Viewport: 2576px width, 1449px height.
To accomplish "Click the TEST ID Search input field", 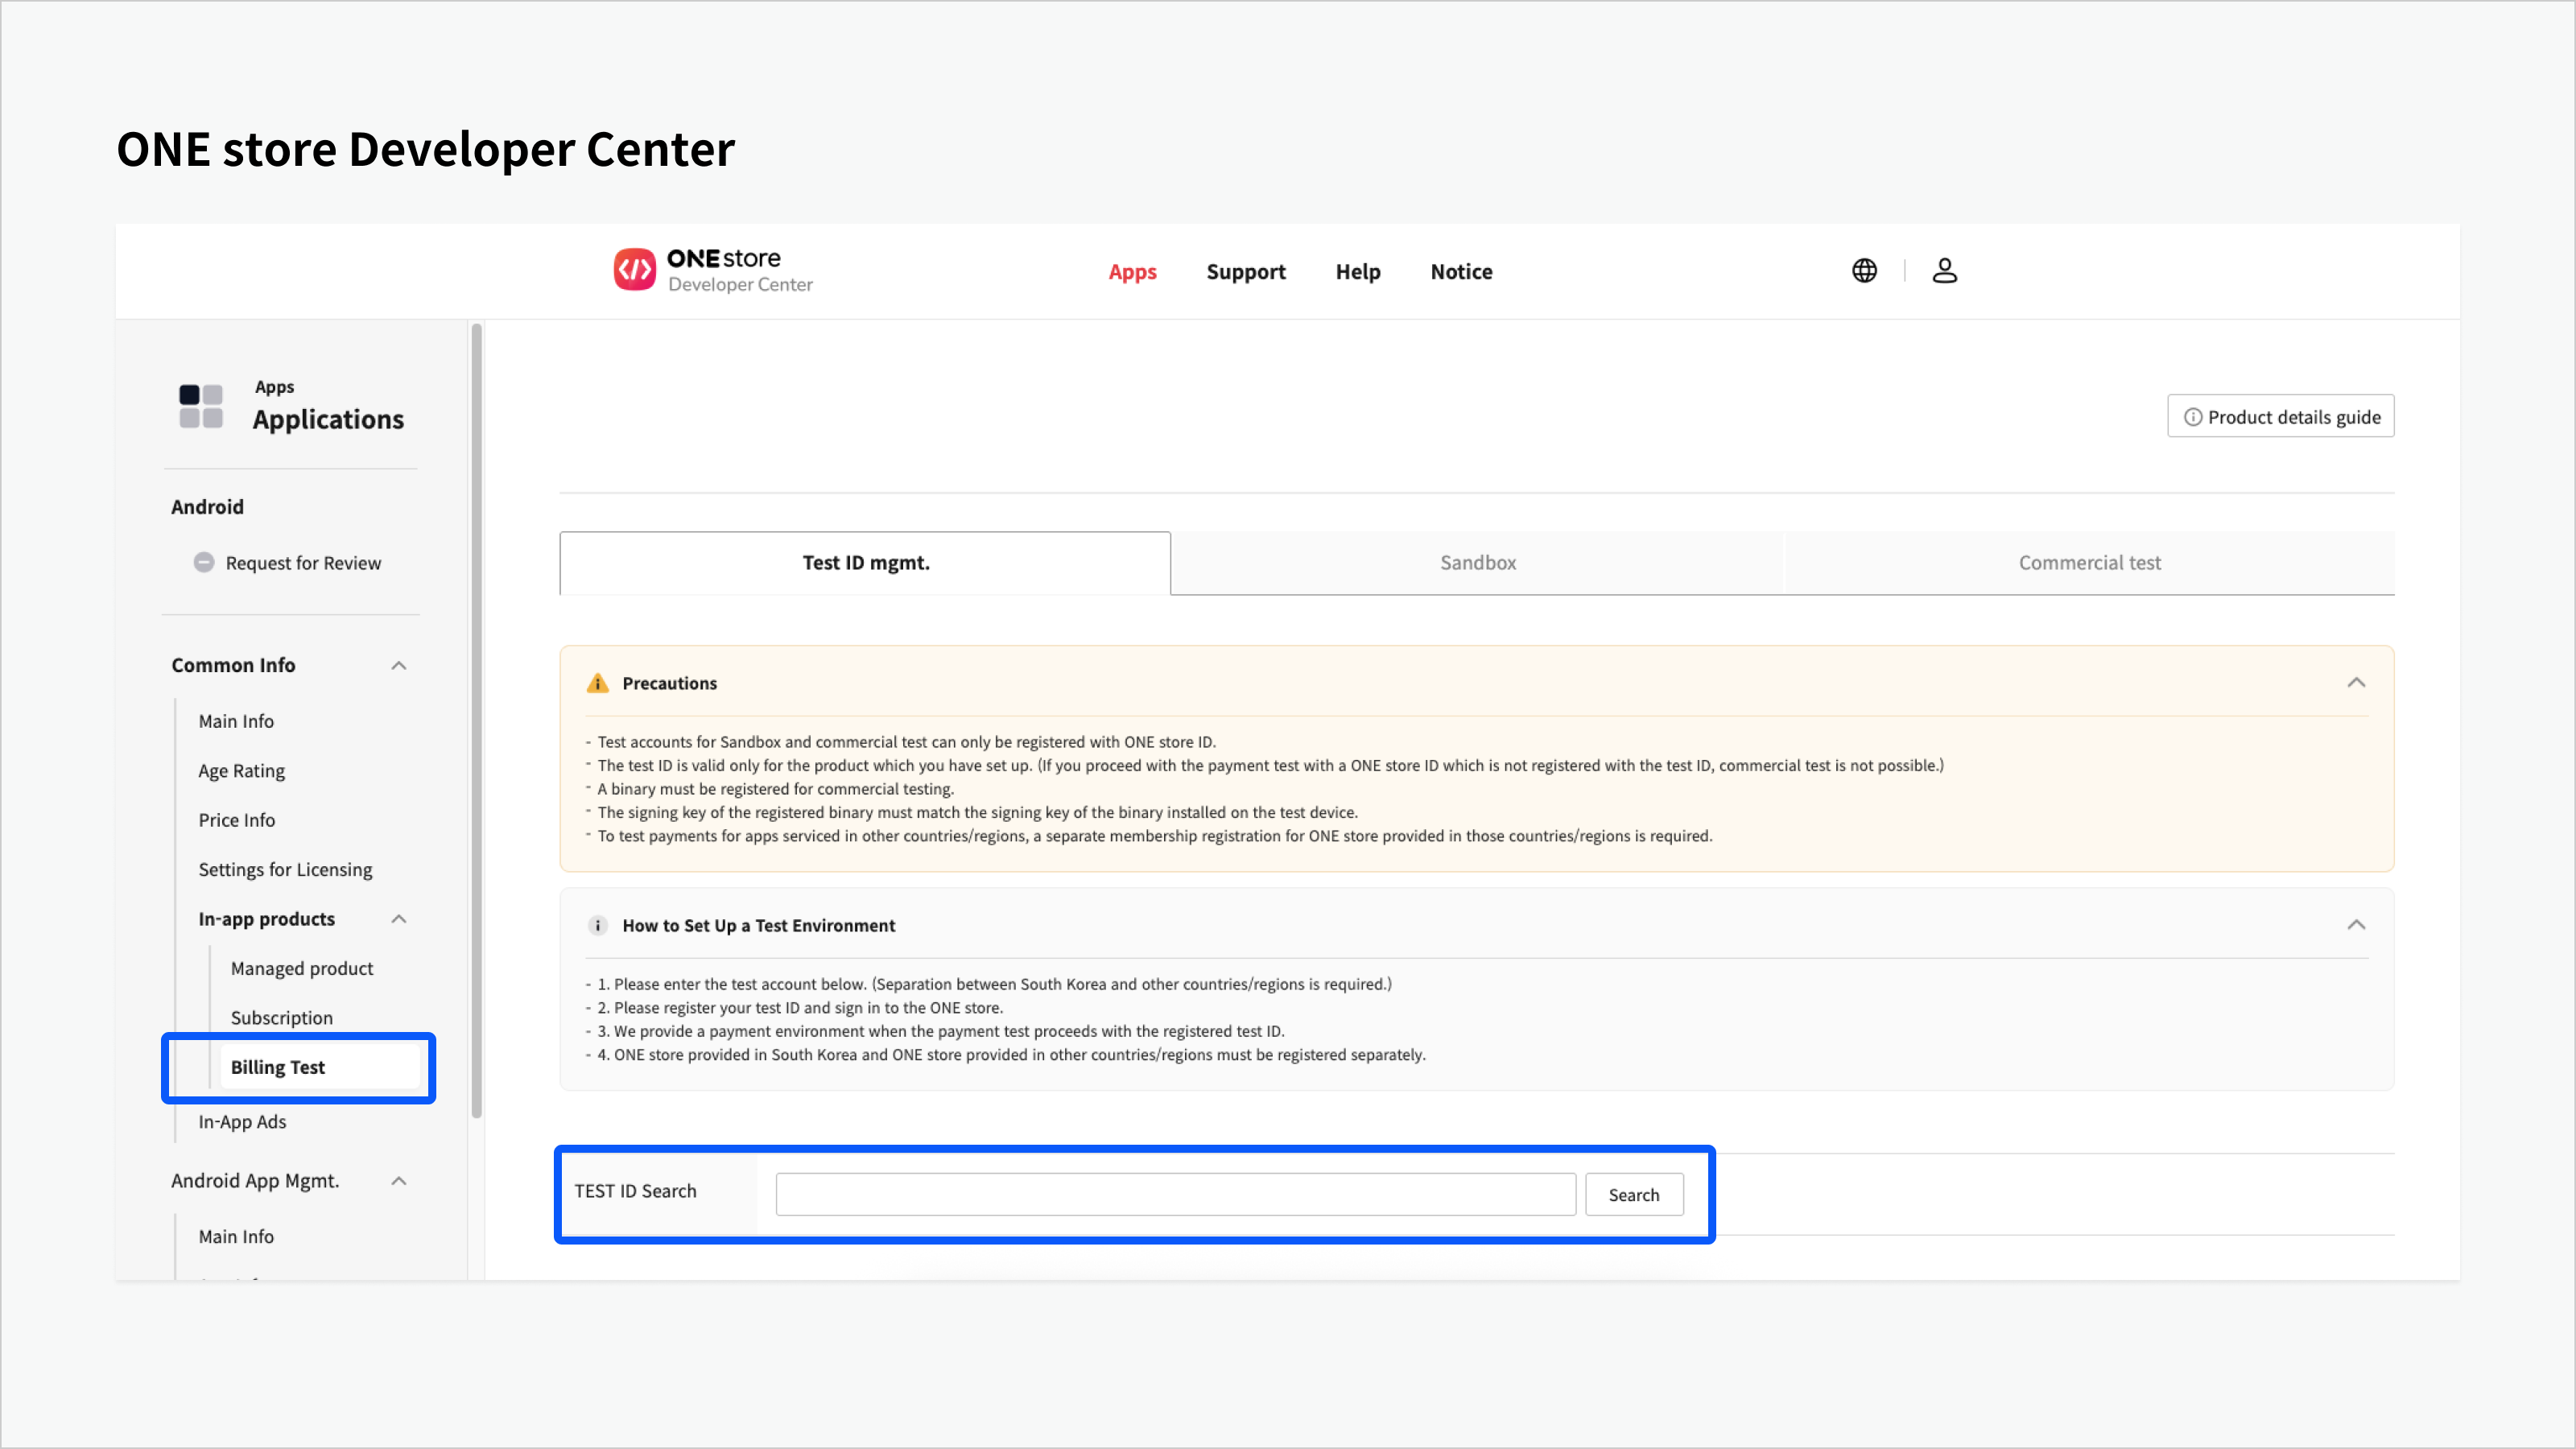I will point(1175,1194).
